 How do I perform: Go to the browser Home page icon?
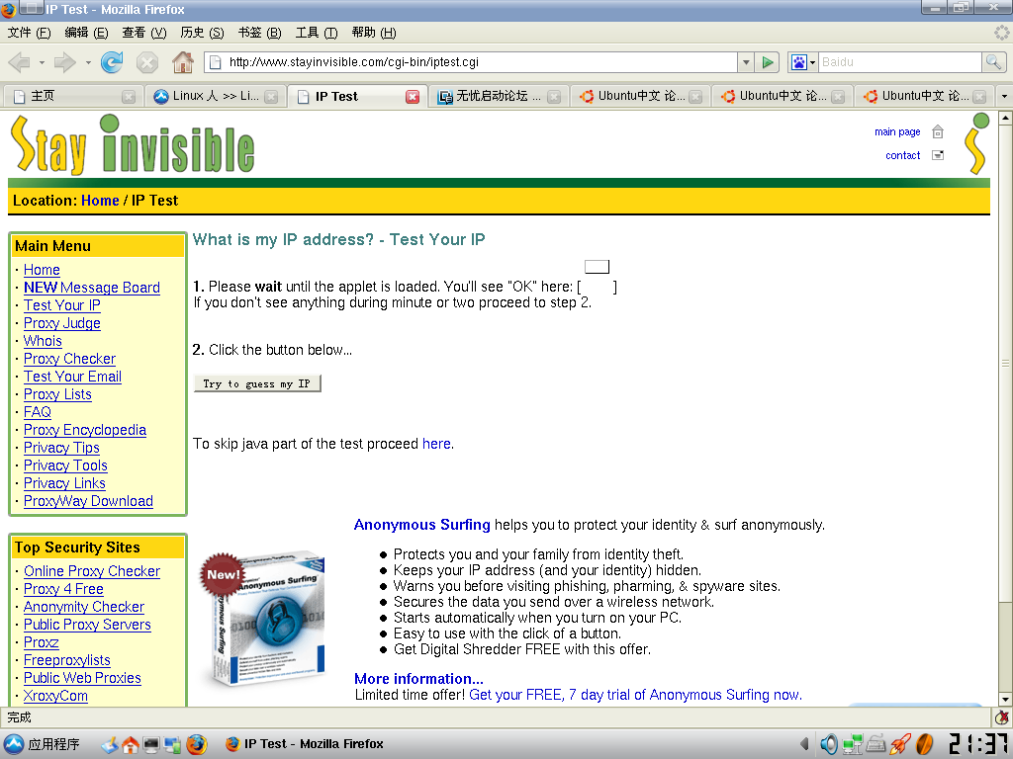pos(183,62)
